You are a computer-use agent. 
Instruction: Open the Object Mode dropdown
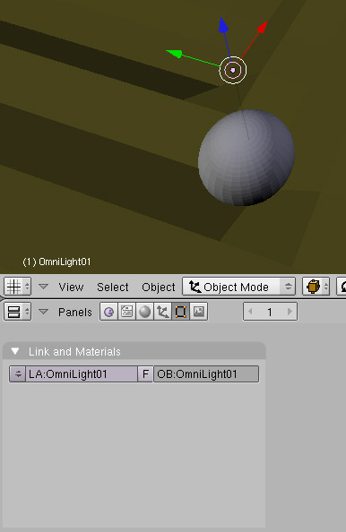click(238, 287)
